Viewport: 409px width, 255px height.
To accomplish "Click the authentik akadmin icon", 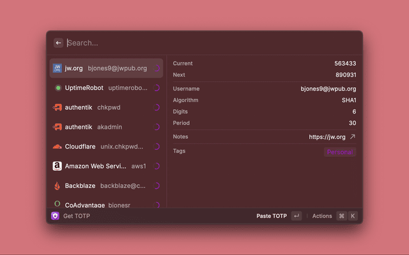I will point(58,127).
